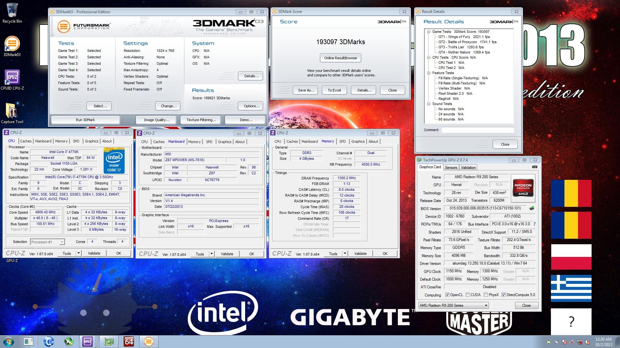The width and height of the screenshot is (620, 348).
Task: Open the AMD Radeon R9 200 Series dropdown
Action: click(453, 305)
